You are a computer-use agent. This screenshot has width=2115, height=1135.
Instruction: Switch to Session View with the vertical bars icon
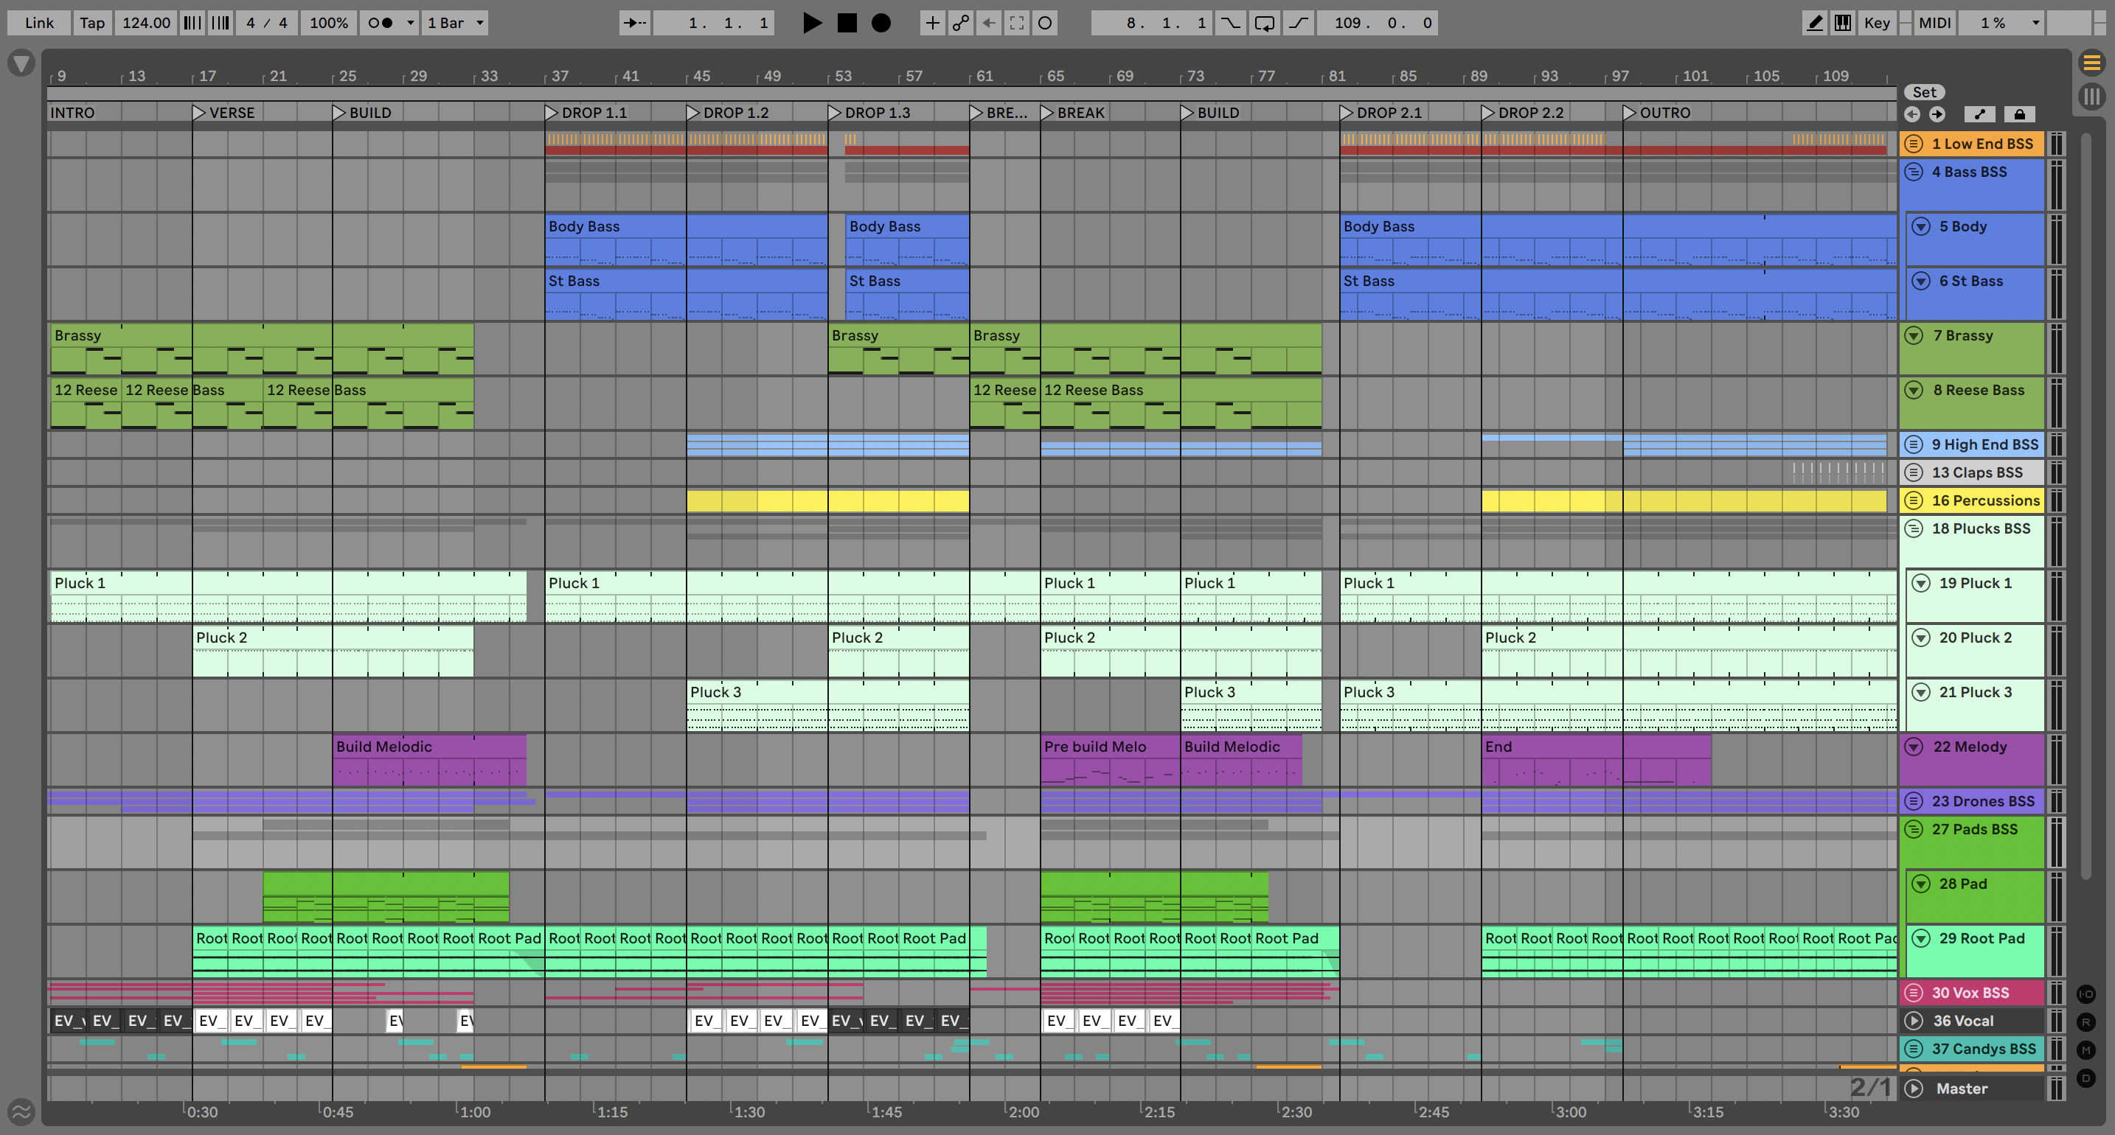[x=2091, y=97]
